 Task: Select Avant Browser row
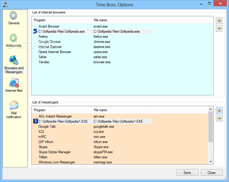(x=92, y=26)
